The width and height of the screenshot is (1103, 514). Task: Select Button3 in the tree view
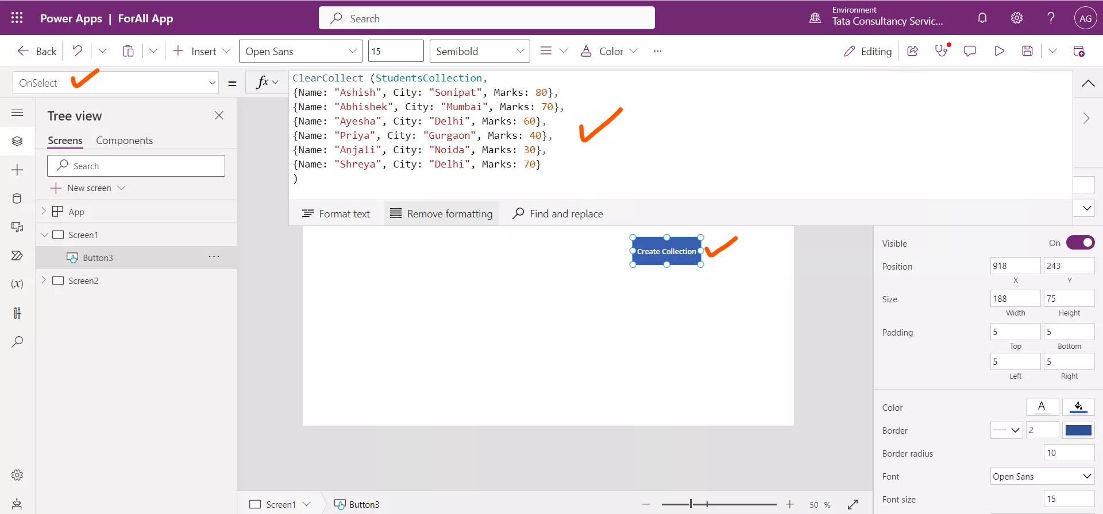pyautogui.click(x=98, y=258)
